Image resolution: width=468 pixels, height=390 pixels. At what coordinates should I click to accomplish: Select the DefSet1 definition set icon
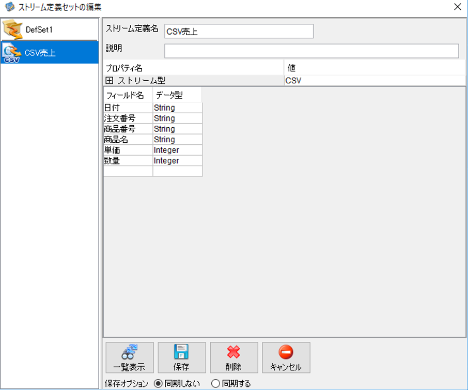pos(12,29)
